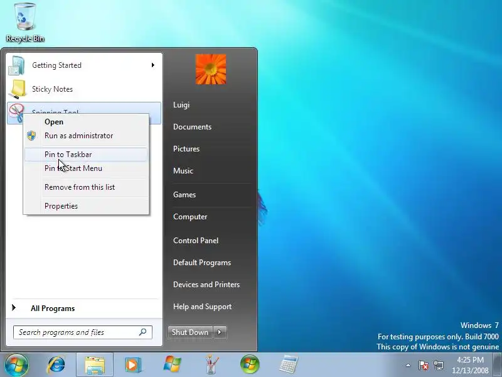Click the Shut Down button
Screen dimensions: 502x377
pos(190,332)
